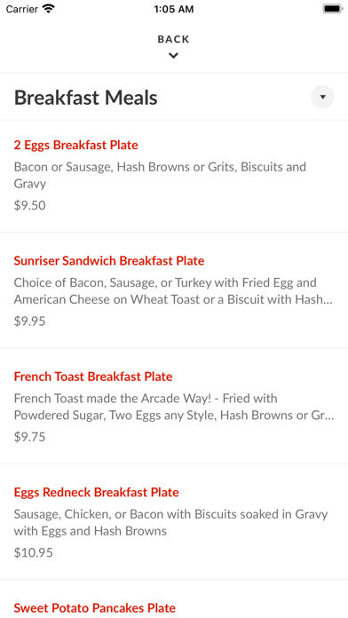Click the Choice of Bacon description text

(x=173, y=291)
